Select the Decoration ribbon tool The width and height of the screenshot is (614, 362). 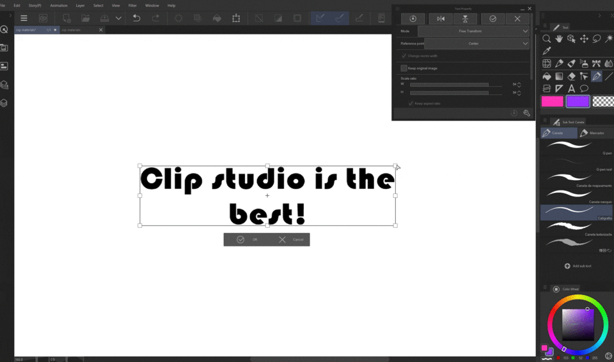[596, 63]
